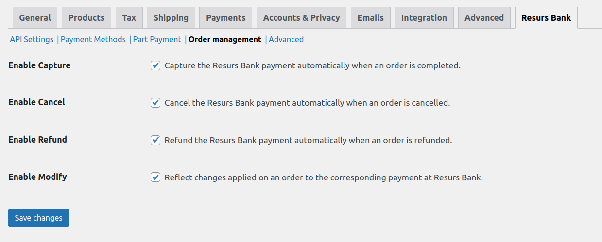The height and width of the screenshot is (242, 602).
Task: Go to Payment Methods section
Action: 93,40
